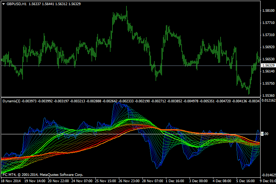Click the -0.003973 first Dynamix value
This screenshot has width=276, height=184.
[x=29, y=101]
